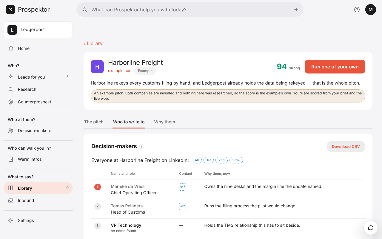The image size is (382, 239).
Task: Click the Library book icon
Action: click(11, 188)
